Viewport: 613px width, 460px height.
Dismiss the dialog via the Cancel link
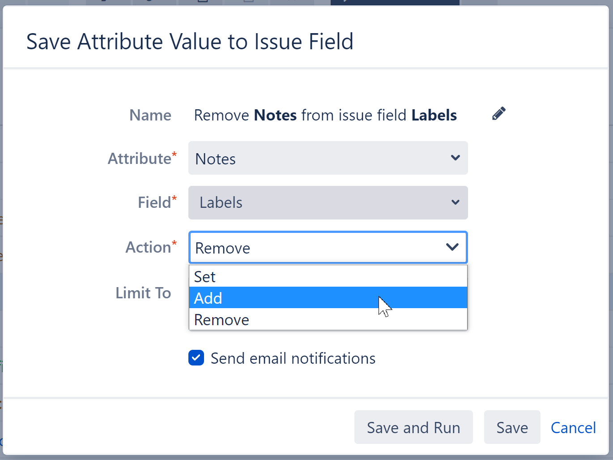573,427
